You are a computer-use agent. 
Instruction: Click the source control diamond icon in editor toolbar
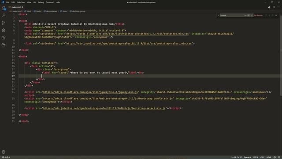point(269,7)
